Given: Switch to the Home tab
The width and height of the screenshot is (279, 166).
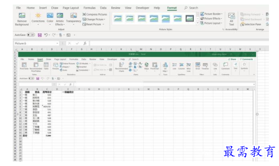Looking at the screenshot, I should coord(31,8).
